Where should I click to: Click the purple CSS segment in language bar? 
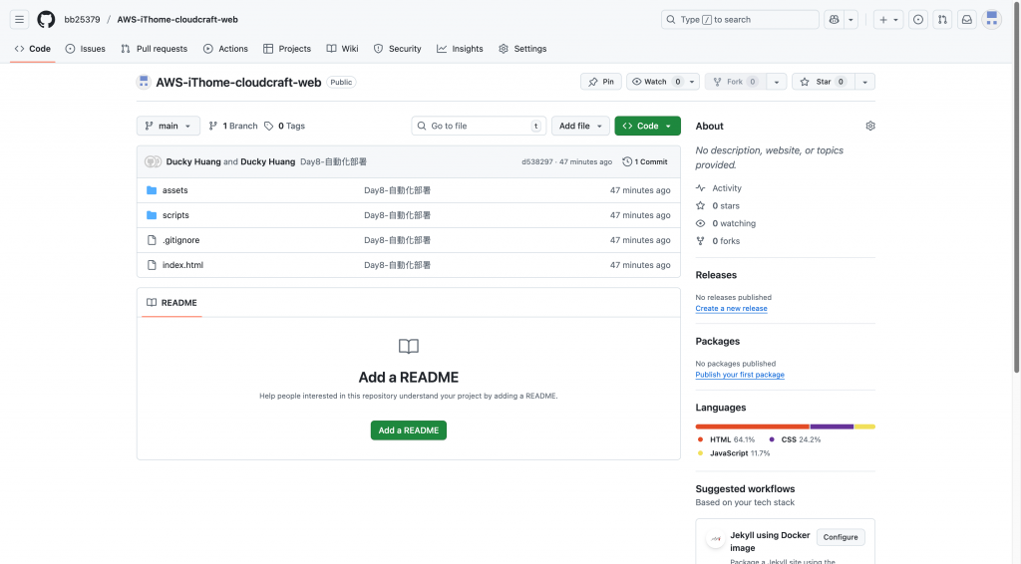pyautogui.click(x=832, y=426)
